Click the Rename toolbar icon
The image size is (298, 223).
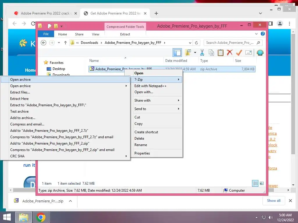point(249,53)
